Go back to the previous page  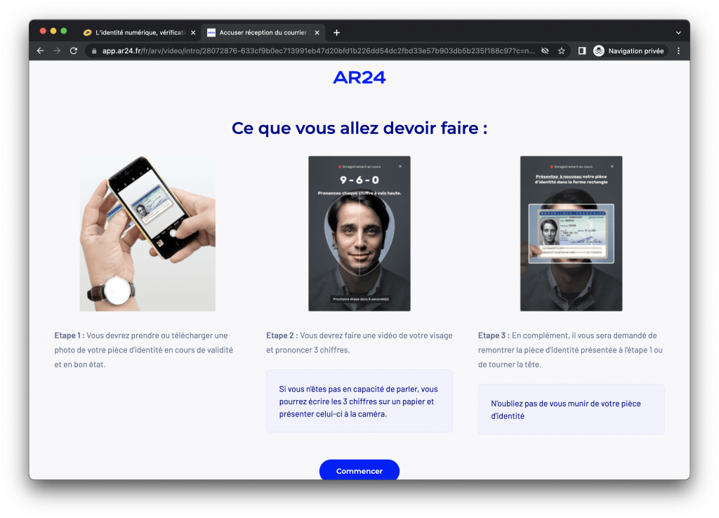(40, 51)
